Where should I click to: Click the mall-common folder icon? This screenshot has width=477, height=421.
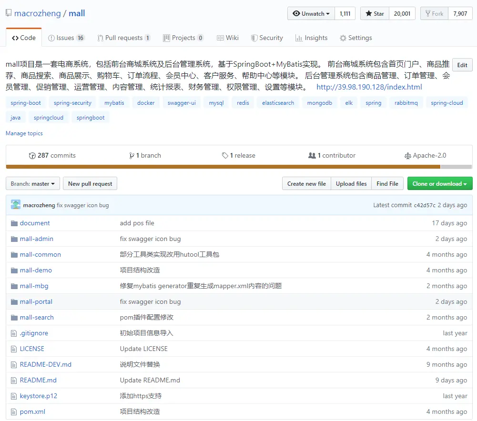(x=14, y=255)
